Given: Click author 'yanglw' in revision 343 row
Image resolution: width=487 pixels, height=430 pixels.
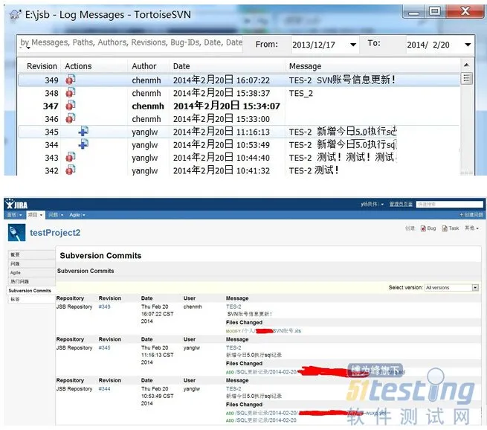Looking at the screenshot, I should pyautogui.click(x=145, y=158).
